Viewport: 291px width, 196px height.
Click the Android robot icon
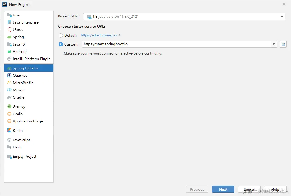click(x=9, y=51)
